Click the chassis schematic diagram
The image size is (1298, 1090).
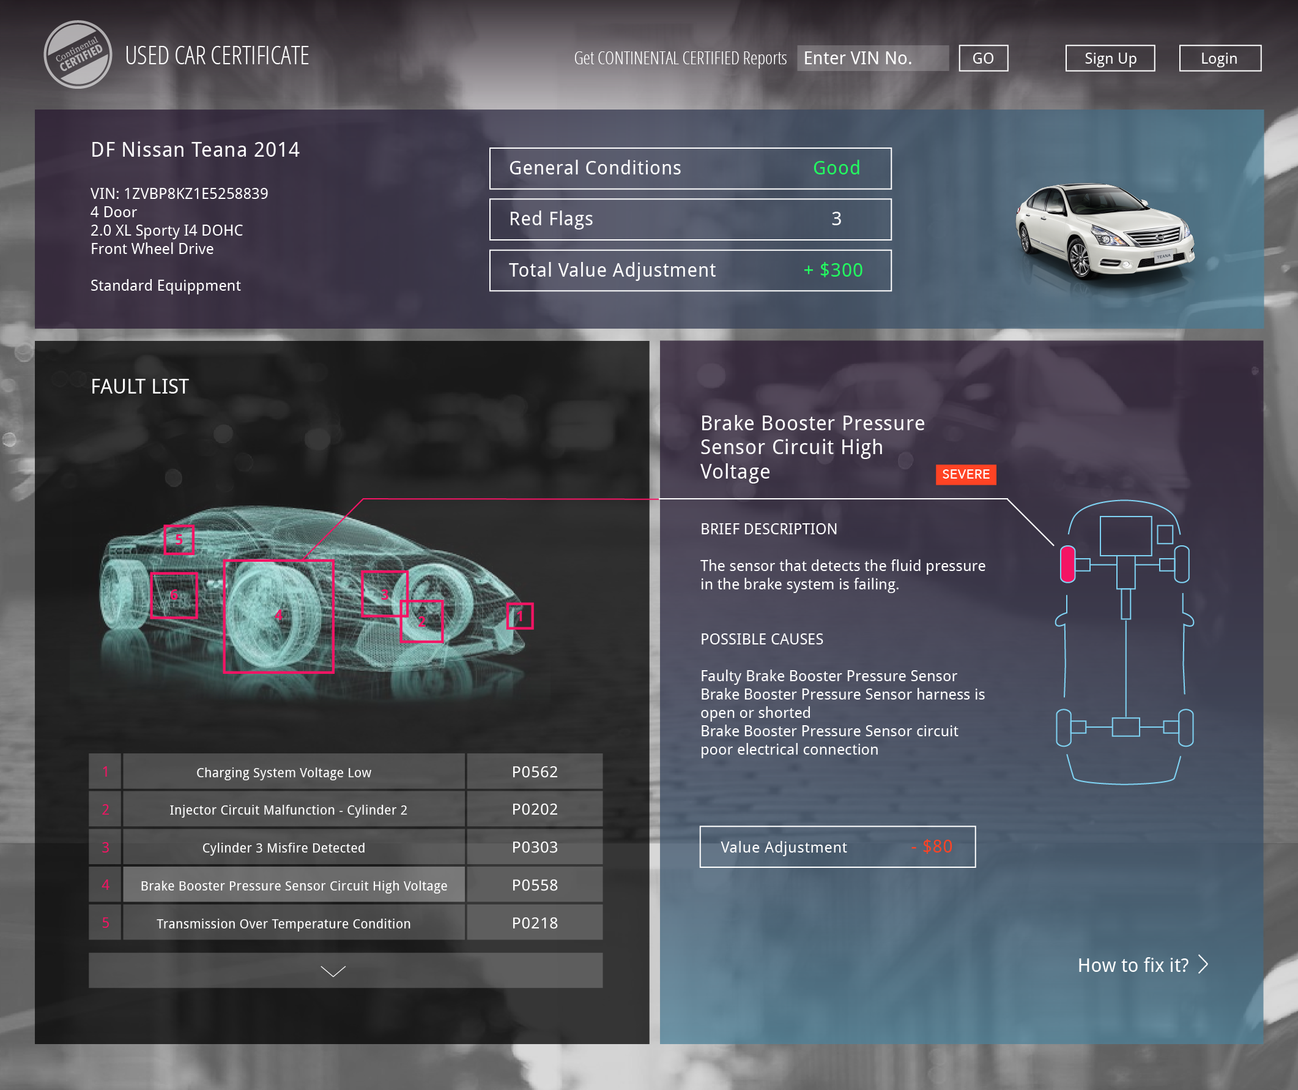tap(1124, 642)
